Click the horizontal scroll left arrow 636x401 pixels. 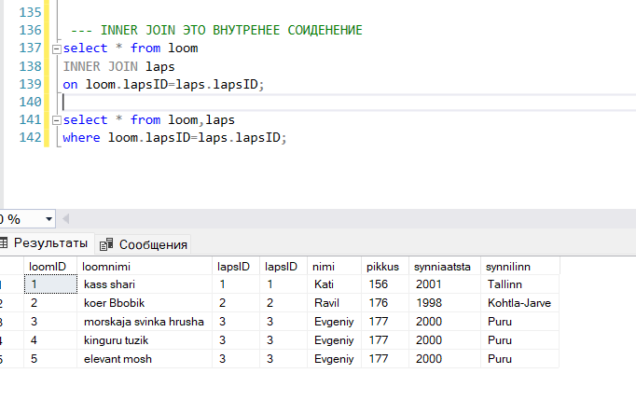(65, 219)
